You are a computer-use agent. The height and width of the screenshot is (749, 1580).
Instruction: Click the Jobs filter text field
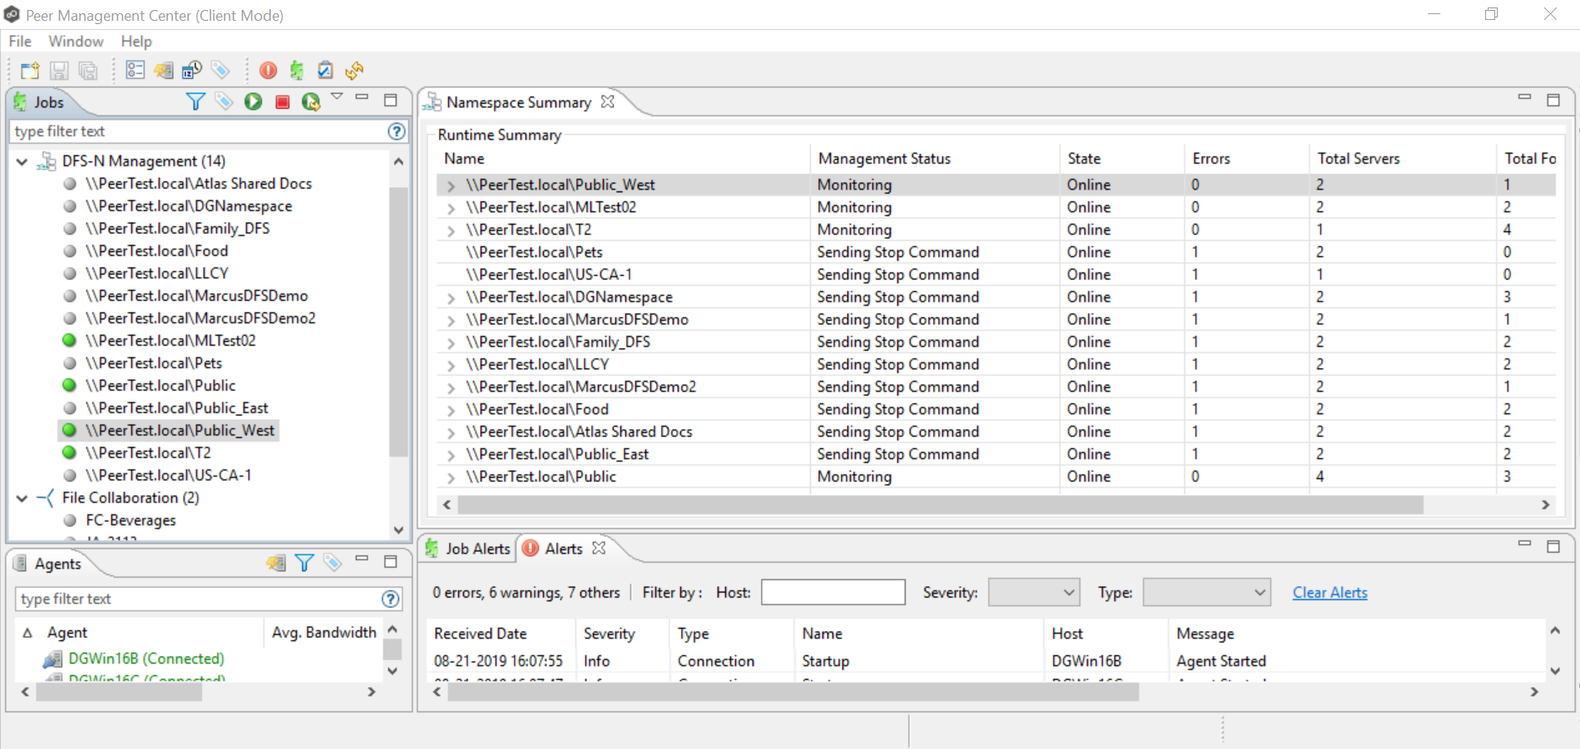(x=198, y=131)
